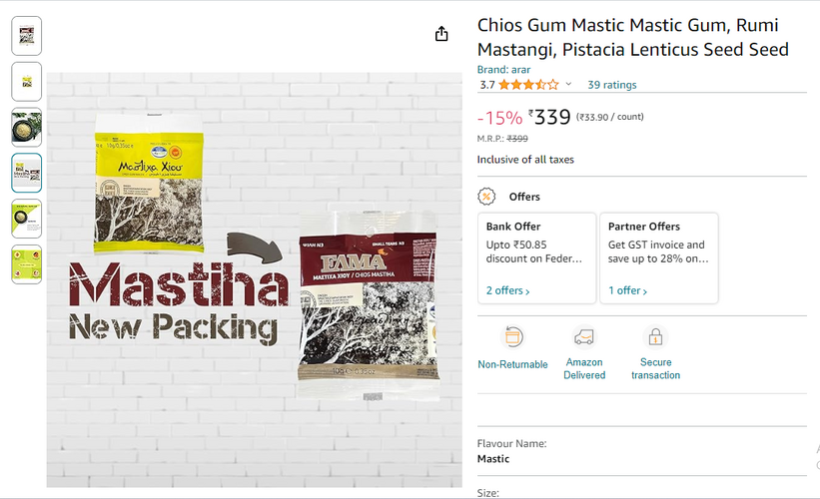The image size is (820, 499).
Task: Expand the 2 offers bank link
Action: click(507, 290)
